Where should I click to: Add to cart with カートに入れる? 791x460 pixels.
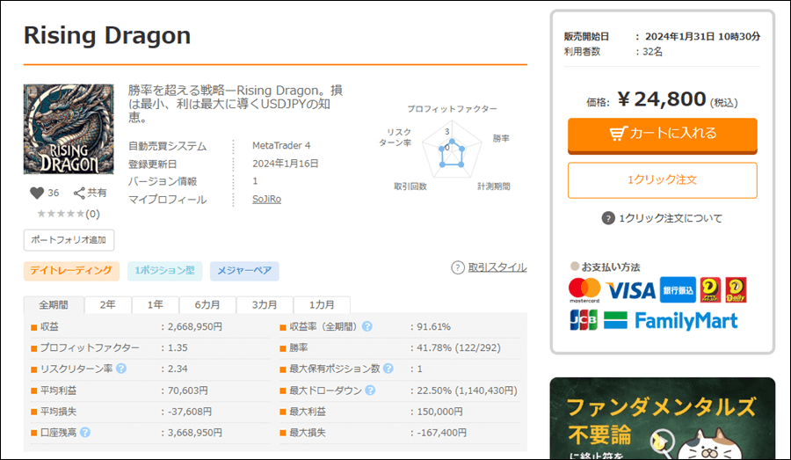coord(662,134)
